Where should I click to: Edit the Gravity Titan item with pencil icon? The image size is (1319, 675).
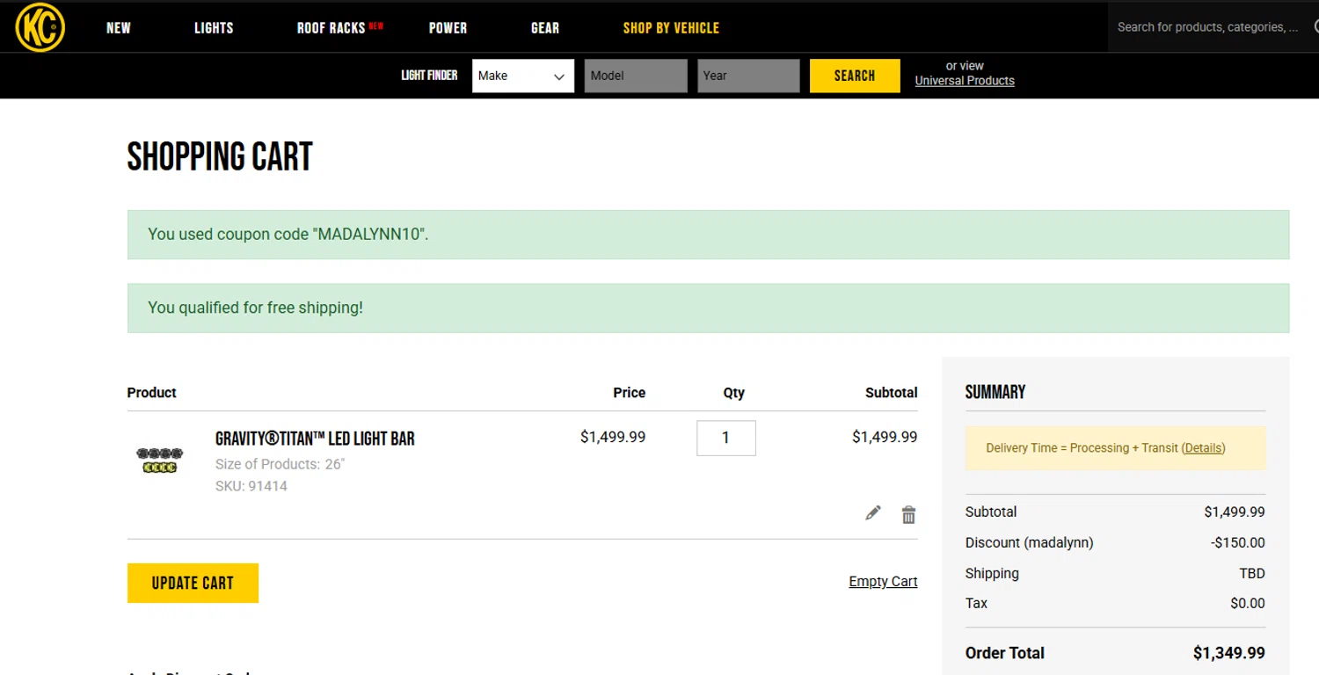(873, 513)
